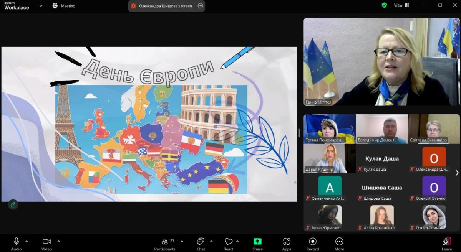Unmute microphone with the Audio button
The height and width of the screenshot is (252, 461).
(x=16, y=244)
